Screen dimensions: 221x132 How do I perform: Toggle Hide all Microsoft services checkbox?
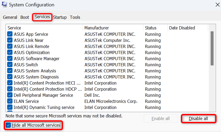[8, 125]
